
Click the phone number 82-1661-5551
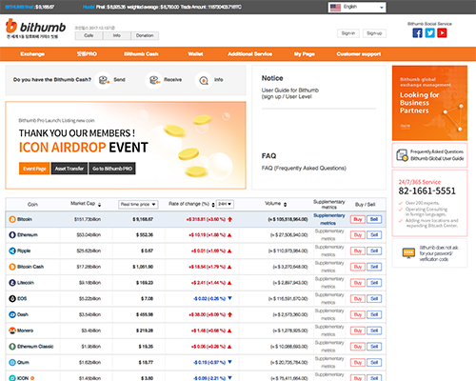click(426, 190)
